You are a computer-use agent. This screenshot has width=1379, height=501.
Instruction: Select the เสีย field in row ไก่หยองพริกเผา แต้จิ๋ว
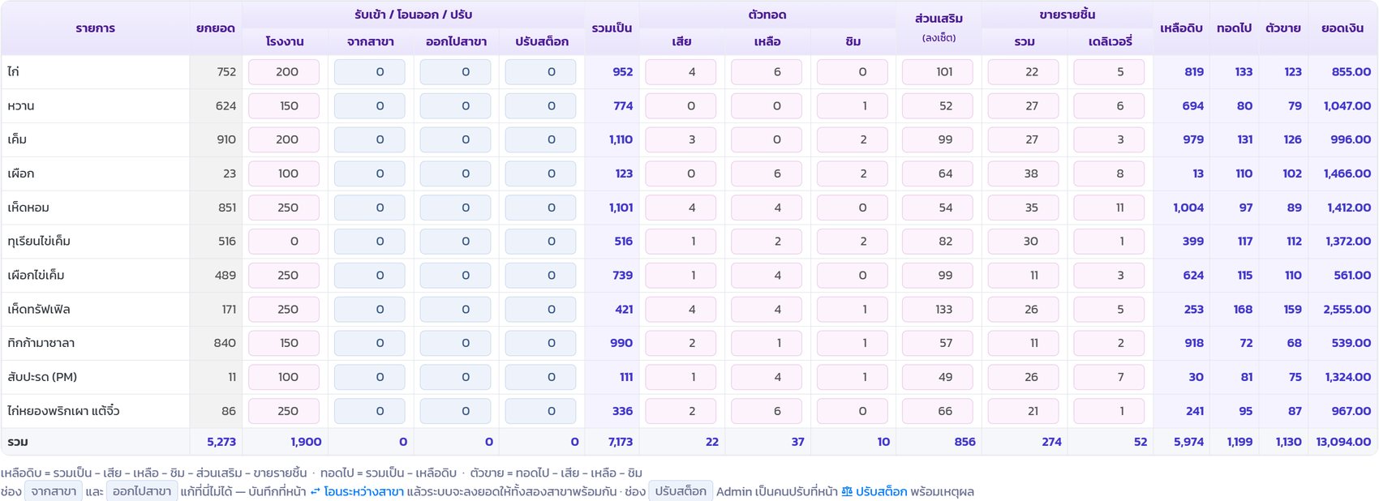pos(681,411)
